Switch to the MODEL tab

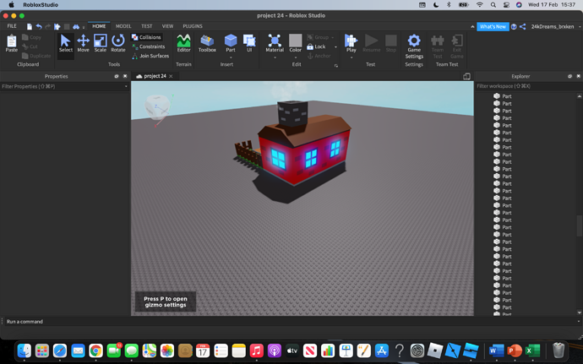(x=123, y=26)
